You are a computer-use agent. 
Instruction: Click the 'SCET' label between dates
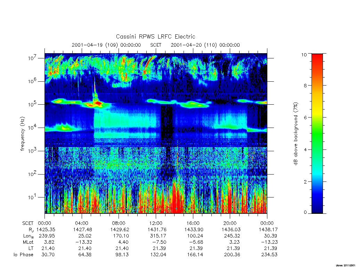pyautogui.click(x=156, y=45)
